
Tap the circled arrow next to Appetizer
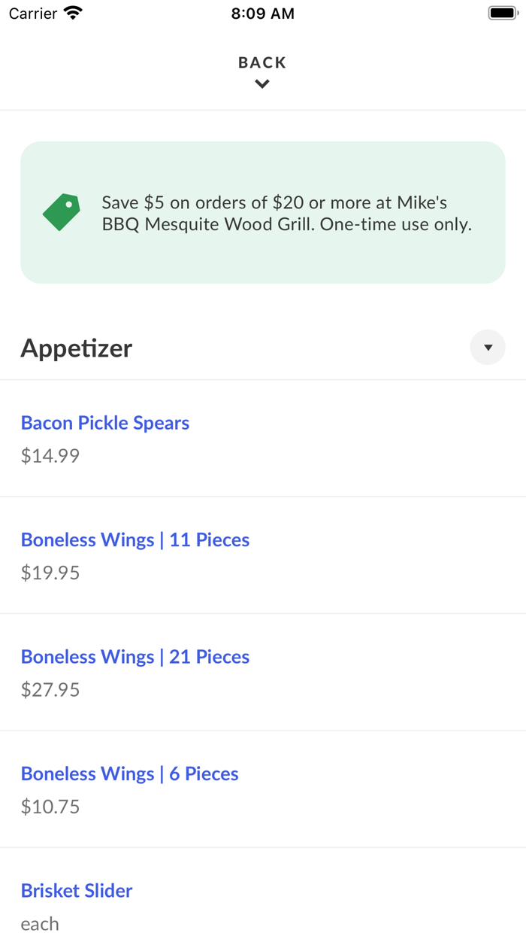488,347
